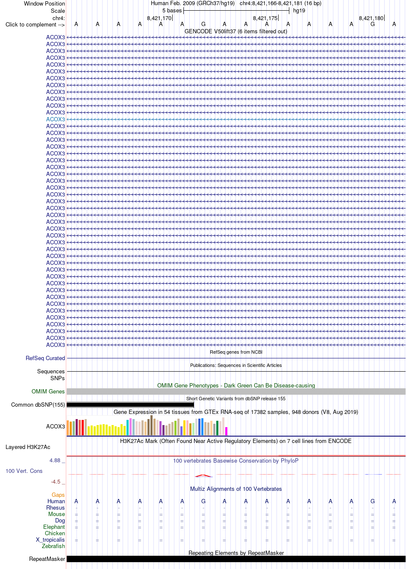Image resolution: width=406 pixels, height=569 pixels.
Task: Open the 'Publications: Sequences in Scientific Articles' title
Action: [x=236, y=365]
